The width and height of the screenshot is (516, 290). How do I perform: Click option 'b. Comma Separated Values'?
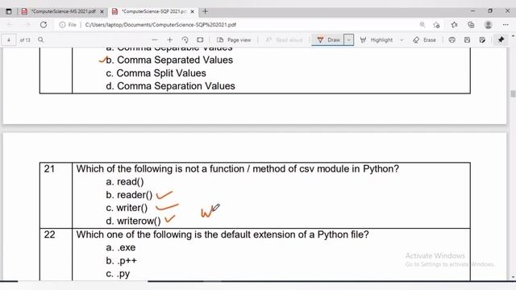click(x=169, y=60)
